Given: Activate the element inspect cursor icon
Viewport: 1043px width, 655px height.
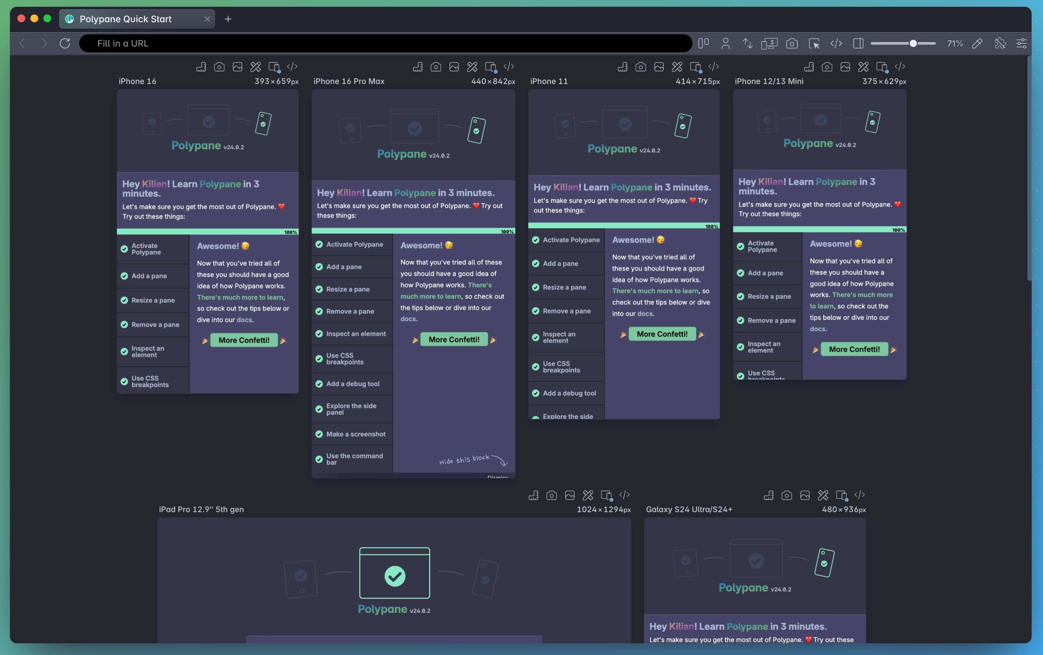Looking at the screenshot, I should (x=814, y=43).
